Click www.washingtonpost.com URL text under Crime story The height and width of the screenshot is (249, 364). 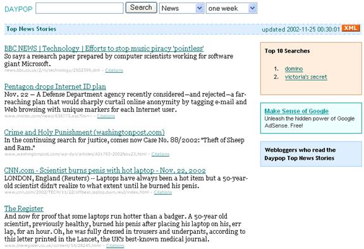pos(75,154)
